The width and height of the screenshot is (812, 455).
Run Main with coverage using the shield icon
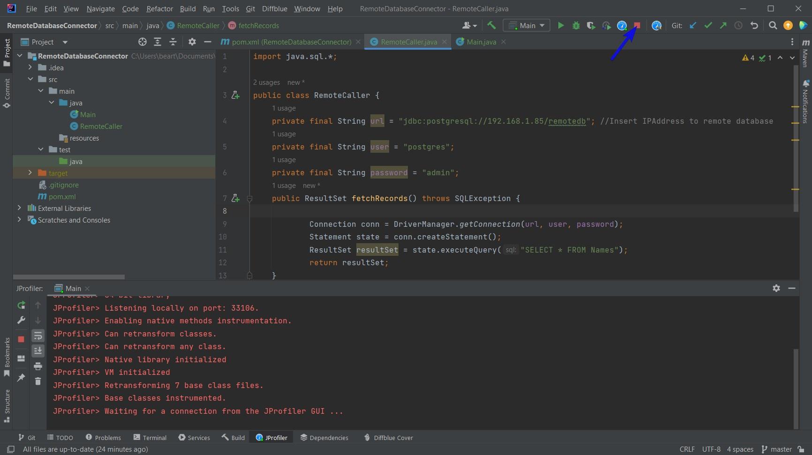coord(591,25)
